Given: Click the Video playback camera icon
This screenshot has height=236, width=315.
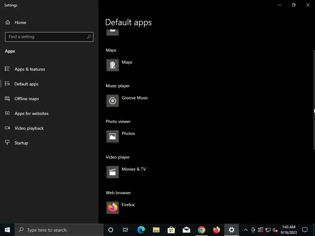Looking at the screenshot, I should 7,128.
